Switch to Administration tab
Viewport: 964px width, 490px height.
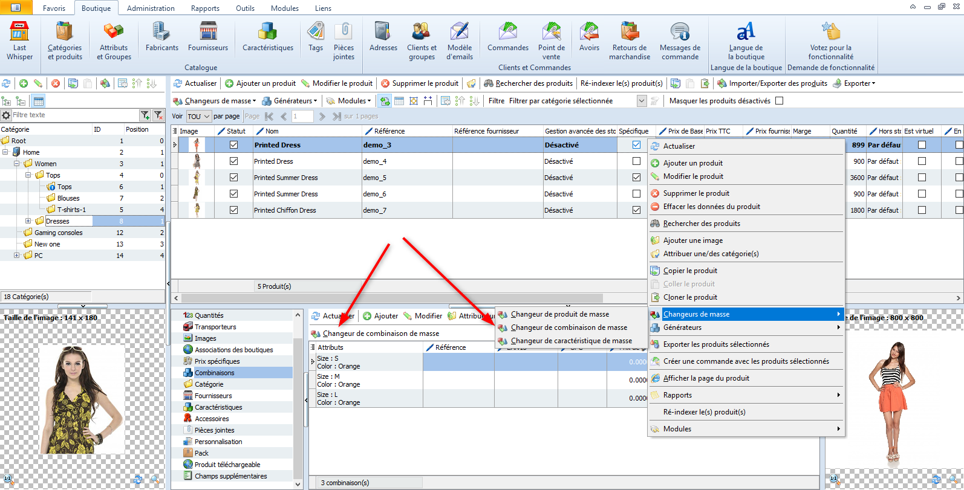tap(151, 8)
